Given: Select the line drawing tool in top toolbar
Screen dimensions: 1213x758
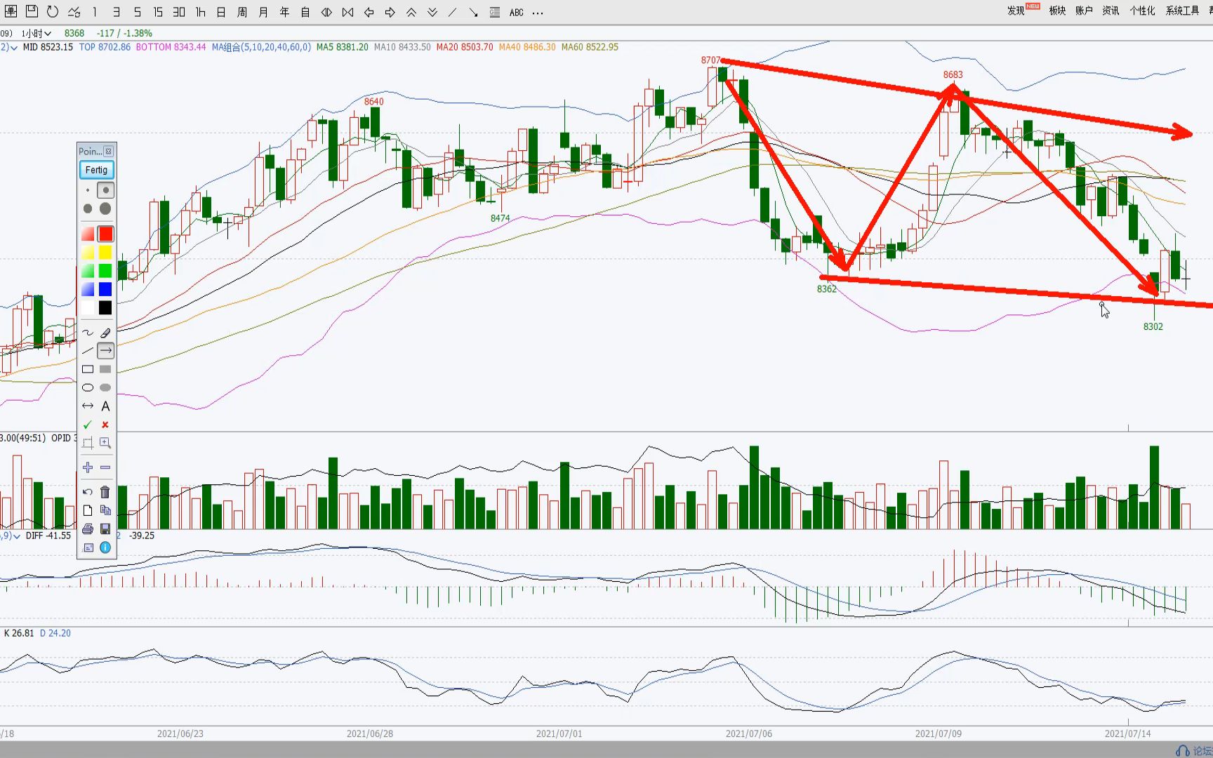Looking at the screenshot, I should pos(453,12).
